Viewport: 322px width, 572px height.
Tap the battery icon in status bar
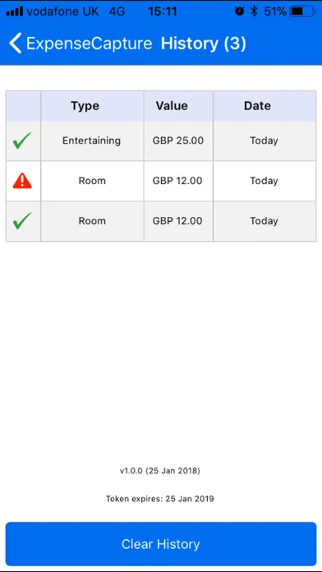[x=302, y=12]
